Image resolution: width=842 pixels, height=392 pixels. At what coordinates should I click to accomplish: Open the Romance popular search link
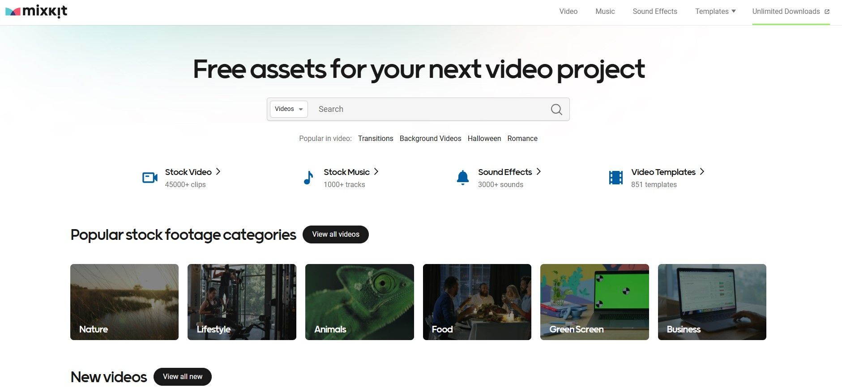point(522,139)
